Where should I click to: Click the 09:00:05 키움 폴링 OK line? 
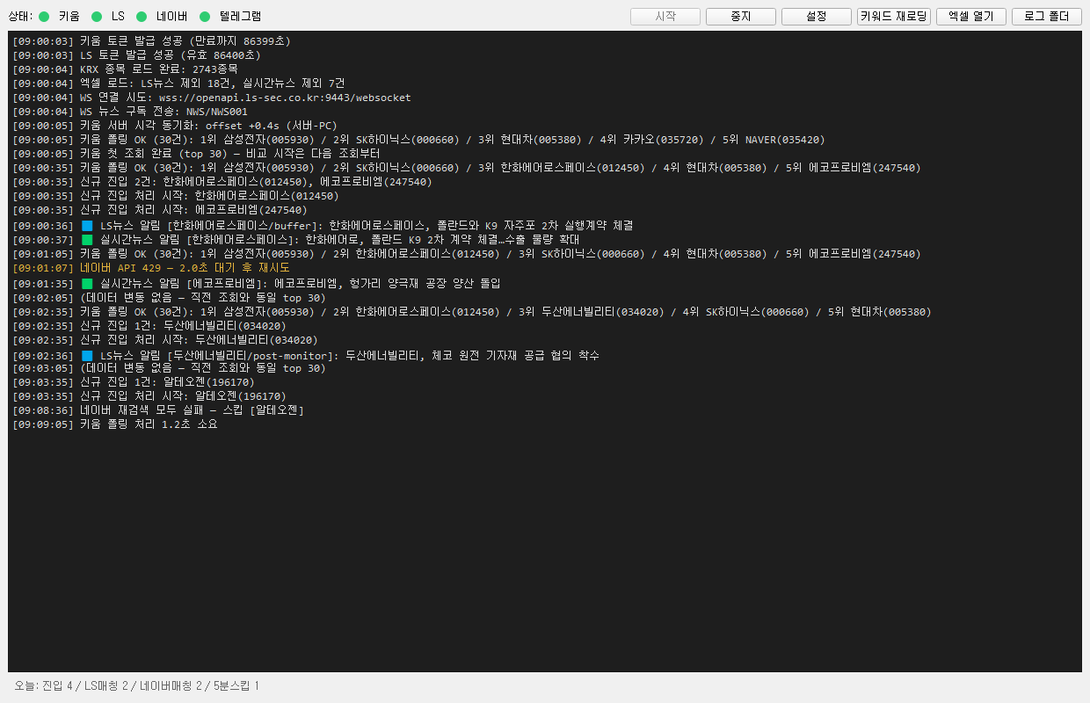[418, 140]
